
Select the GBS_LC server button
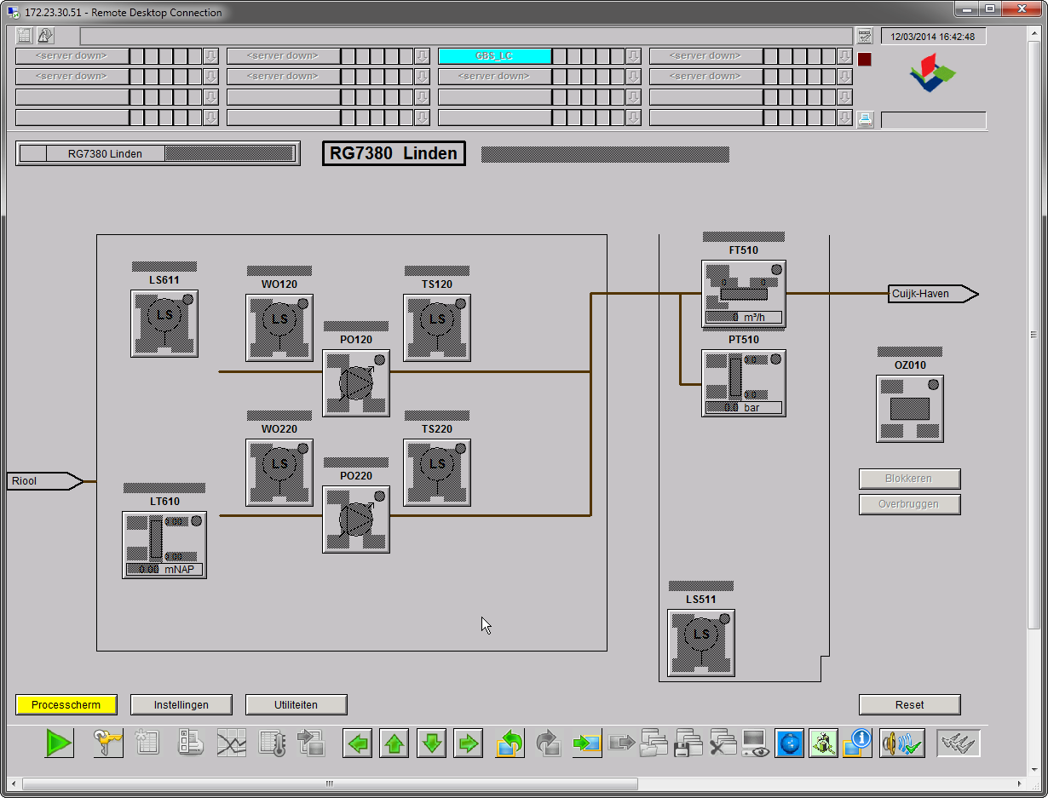[494, 56]
